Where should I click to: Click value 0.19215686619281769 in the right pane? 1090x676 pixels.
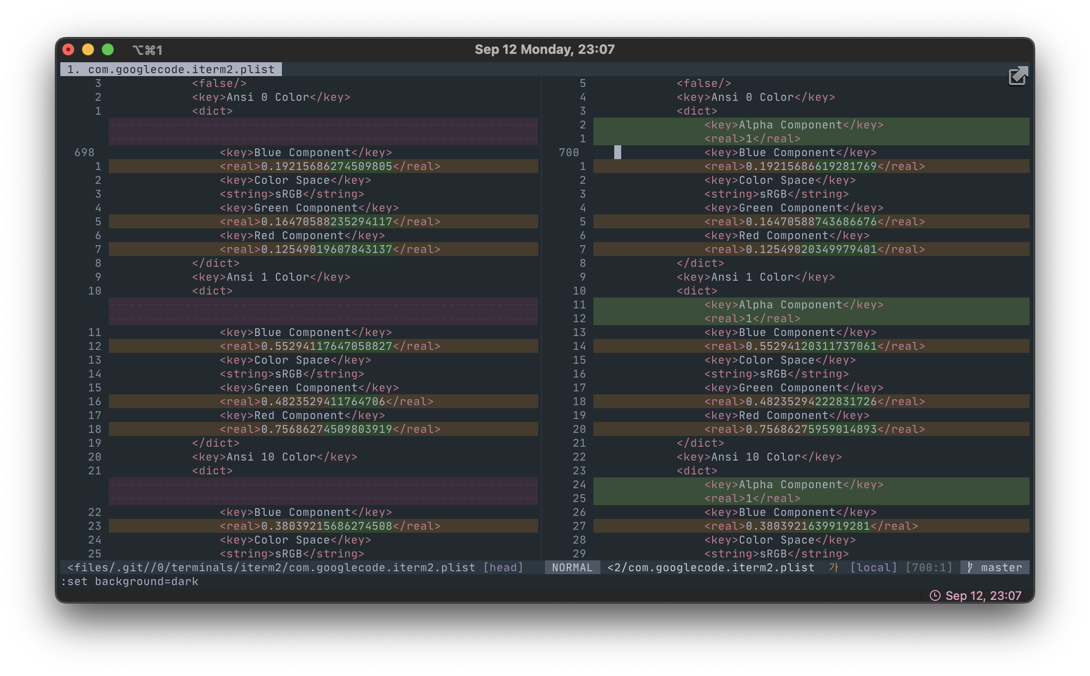(811, 166)
